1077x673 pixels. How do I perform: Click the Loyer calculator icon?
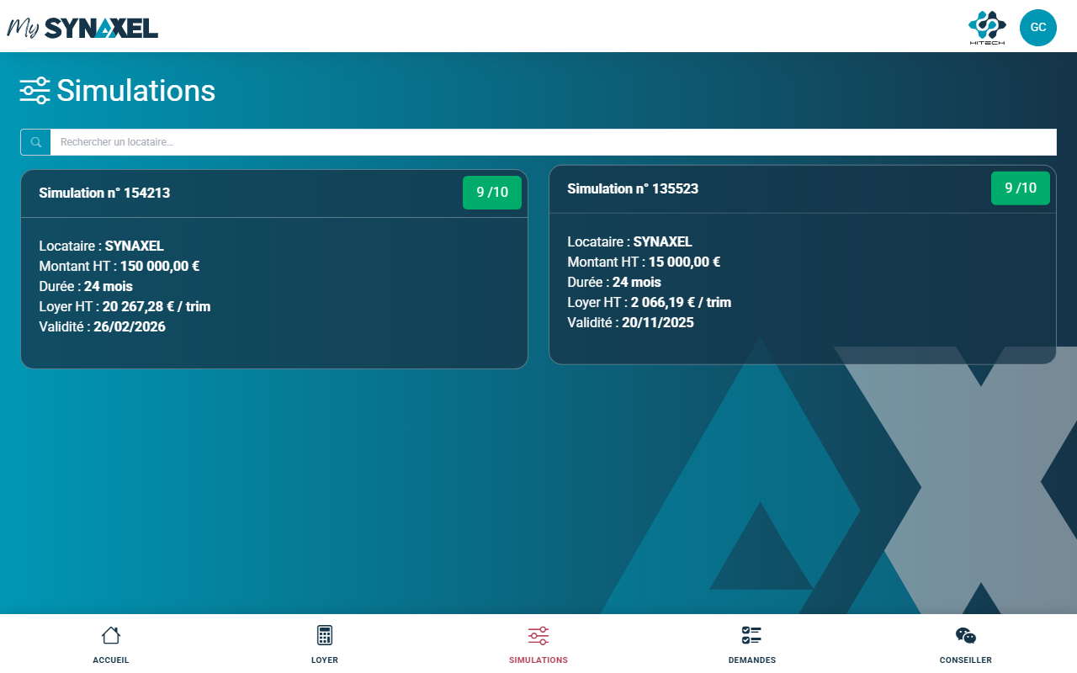click(x=325, y=635)
